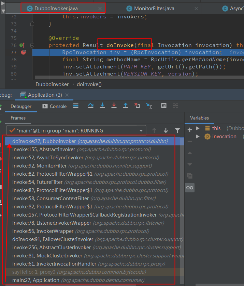Viewport: 244px width, 286px height.
Task: Click the Show Execution Point icon
Action: click(x=76, y=106)
